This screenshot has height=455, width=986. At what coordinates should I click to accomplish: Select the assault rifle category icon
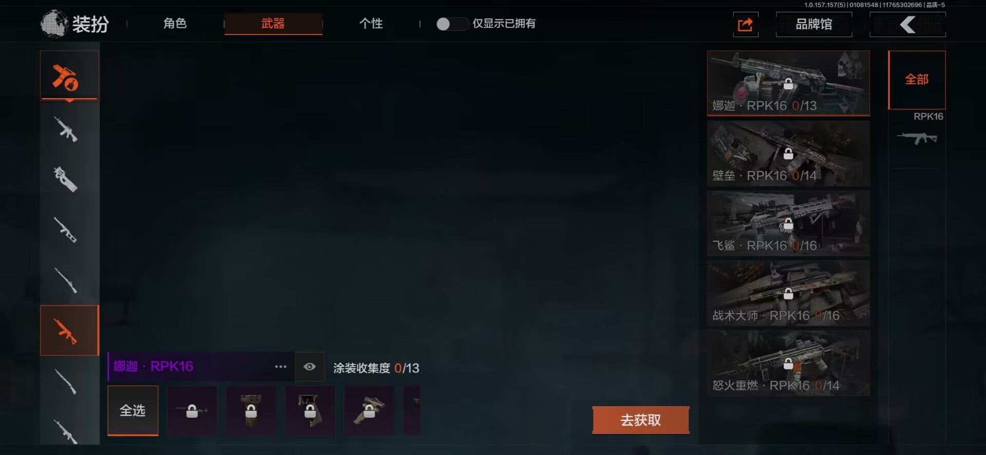[x=66, y=129]
